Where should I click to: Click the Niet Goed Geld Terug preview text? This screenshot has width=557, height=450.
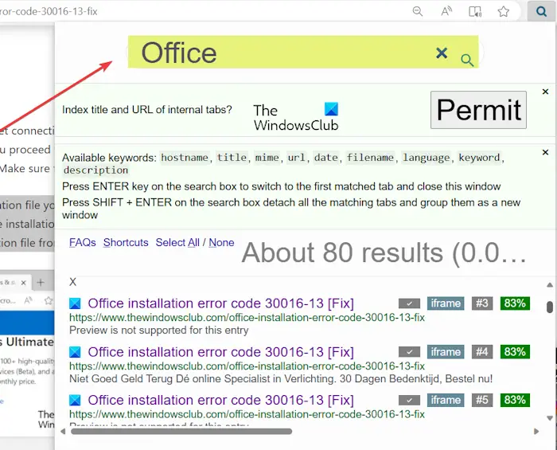coord(281,379)
